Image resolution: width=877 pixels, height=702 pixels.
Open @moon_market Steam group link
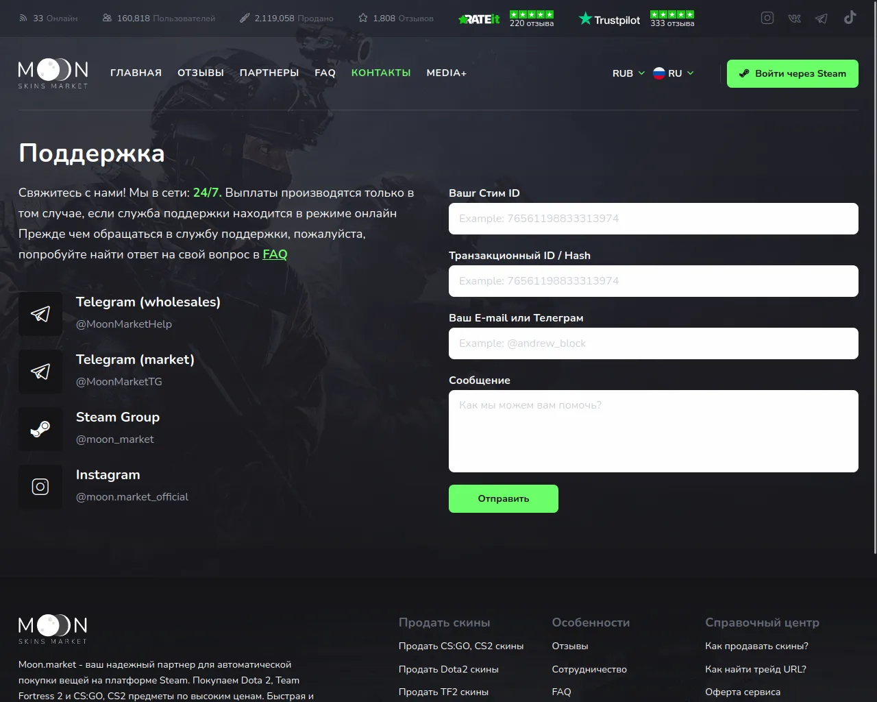(x=115, y=439)
